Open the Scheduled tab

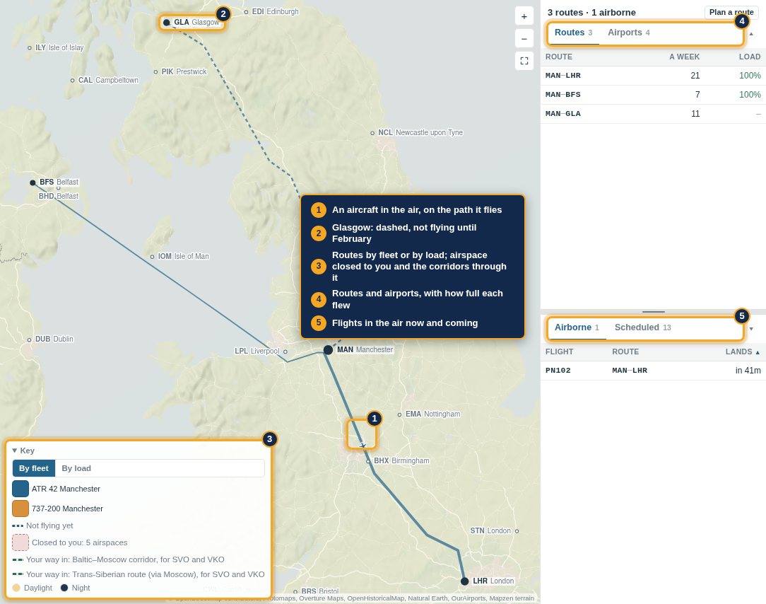[x=642, y=327]
